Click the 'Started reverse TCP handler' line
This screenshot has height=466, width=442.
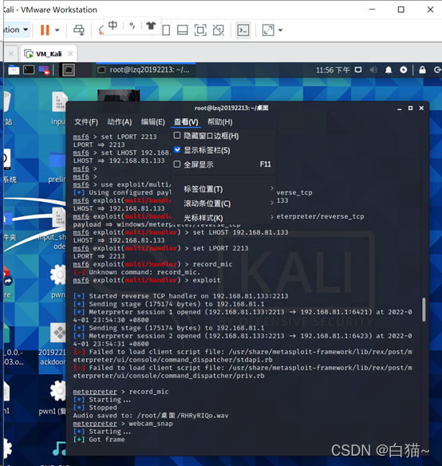click(181, 296)
